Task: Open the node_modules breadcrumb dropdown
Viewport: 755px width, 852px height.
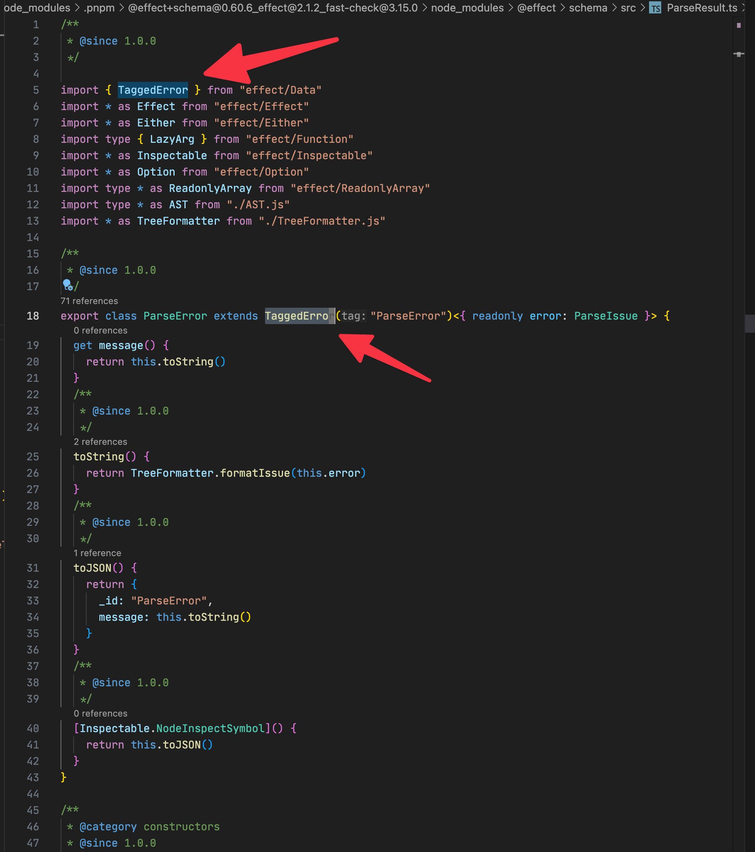Action: point(468,7)
